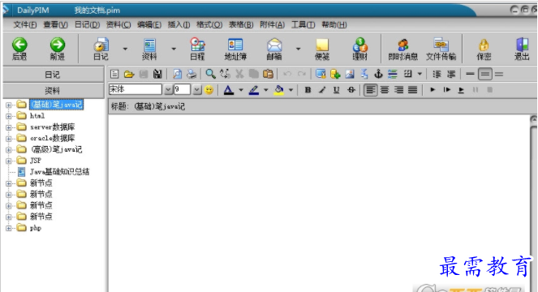Open the 文件(F) menu

pyautogui.click(x=25, y=24)
